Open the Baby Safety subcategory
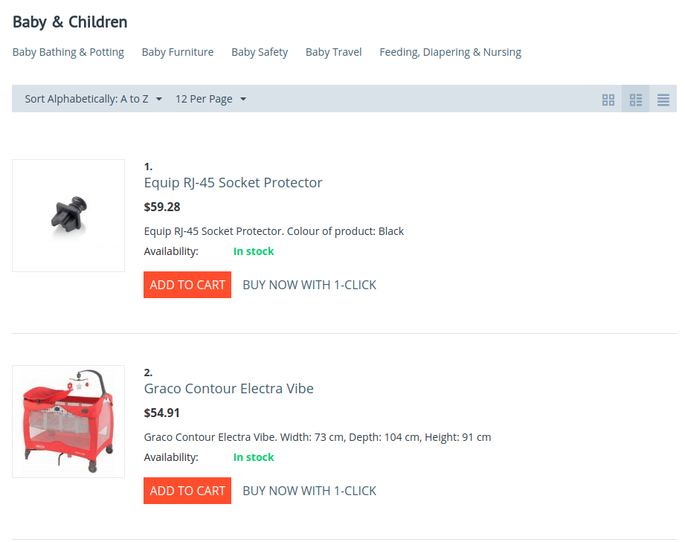Viewport: 685px width, 542px height. pyautogui.click(x=260, y=52)
